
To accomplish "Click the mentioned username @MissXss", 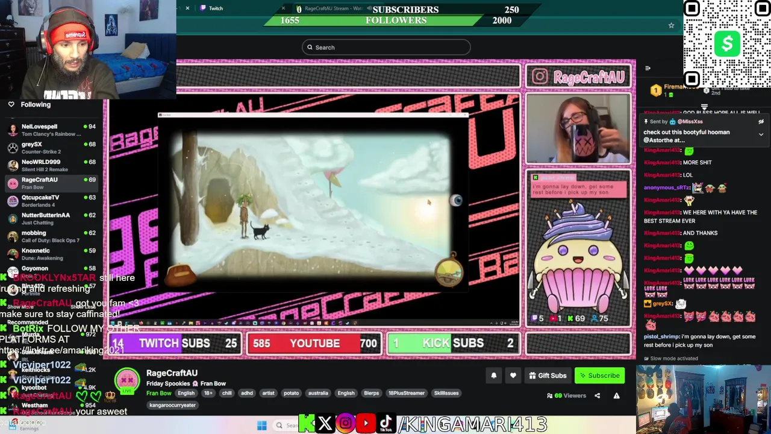I will coord(690,122).
